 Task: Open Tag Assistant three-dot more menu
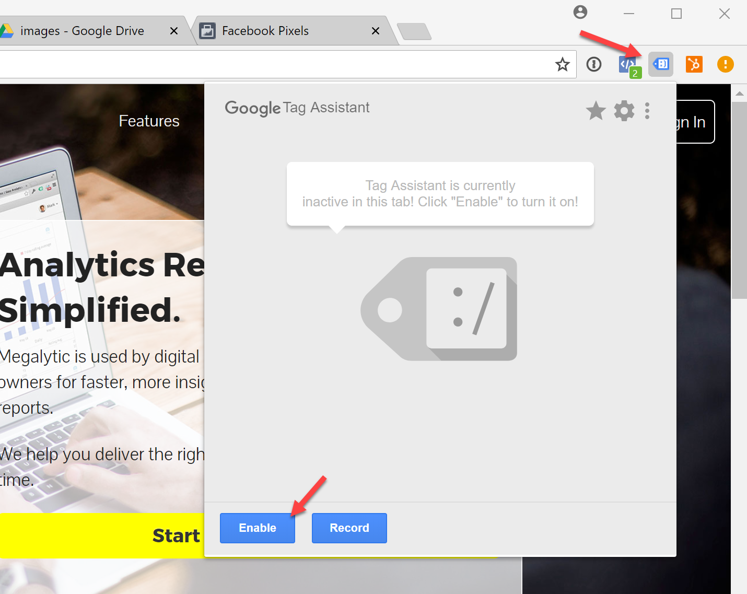pos(647,111)
